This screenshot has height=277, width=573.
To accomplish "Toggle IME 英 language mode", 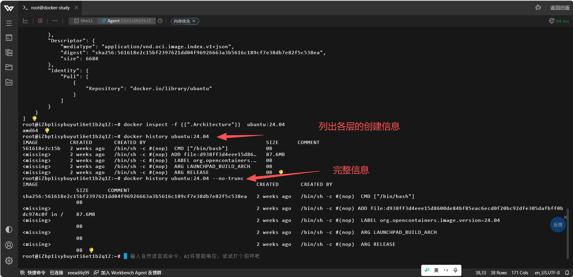I will (436, 270).
